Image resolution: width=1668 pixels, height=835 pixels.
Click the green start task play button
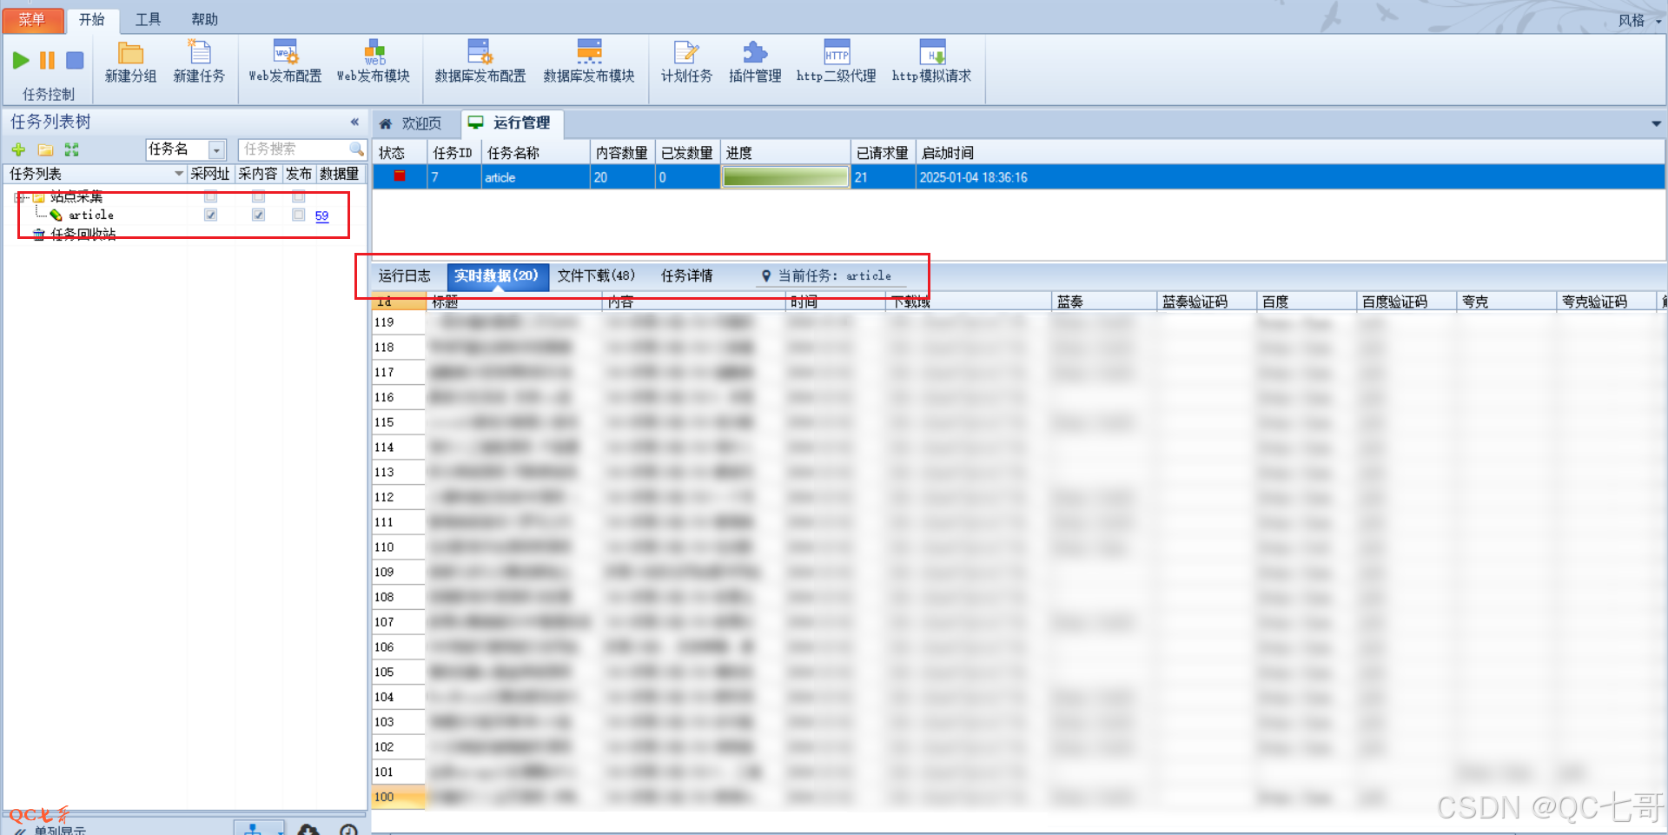21,60
